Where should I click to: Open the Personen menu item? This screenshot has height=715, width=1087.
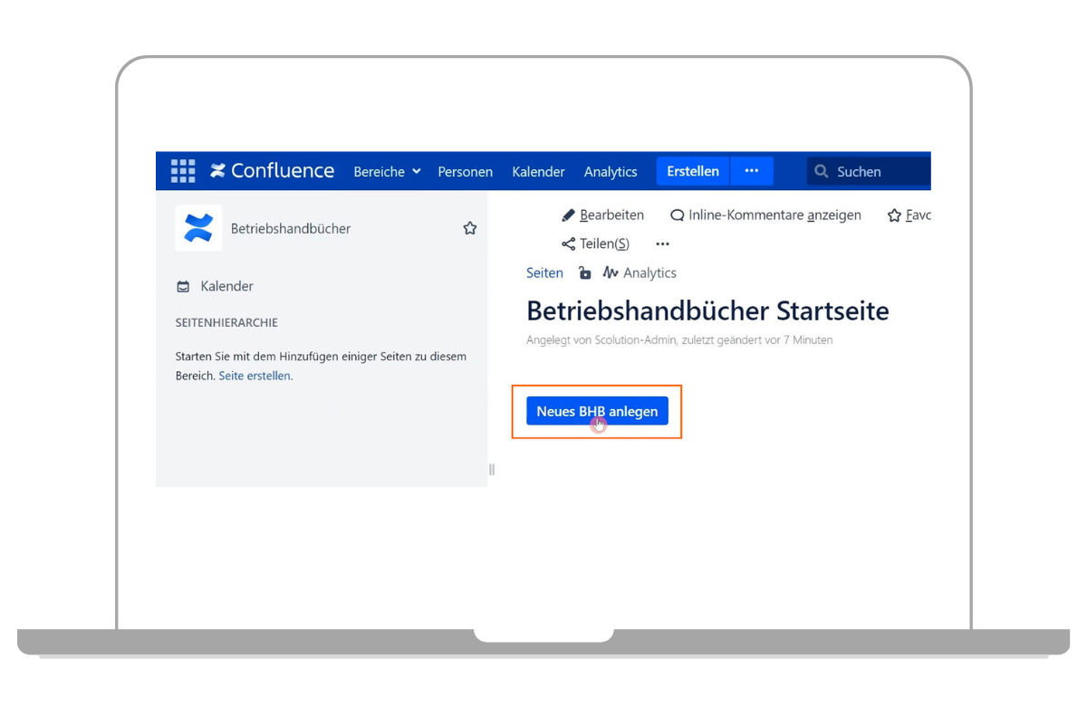click(465, 171)
